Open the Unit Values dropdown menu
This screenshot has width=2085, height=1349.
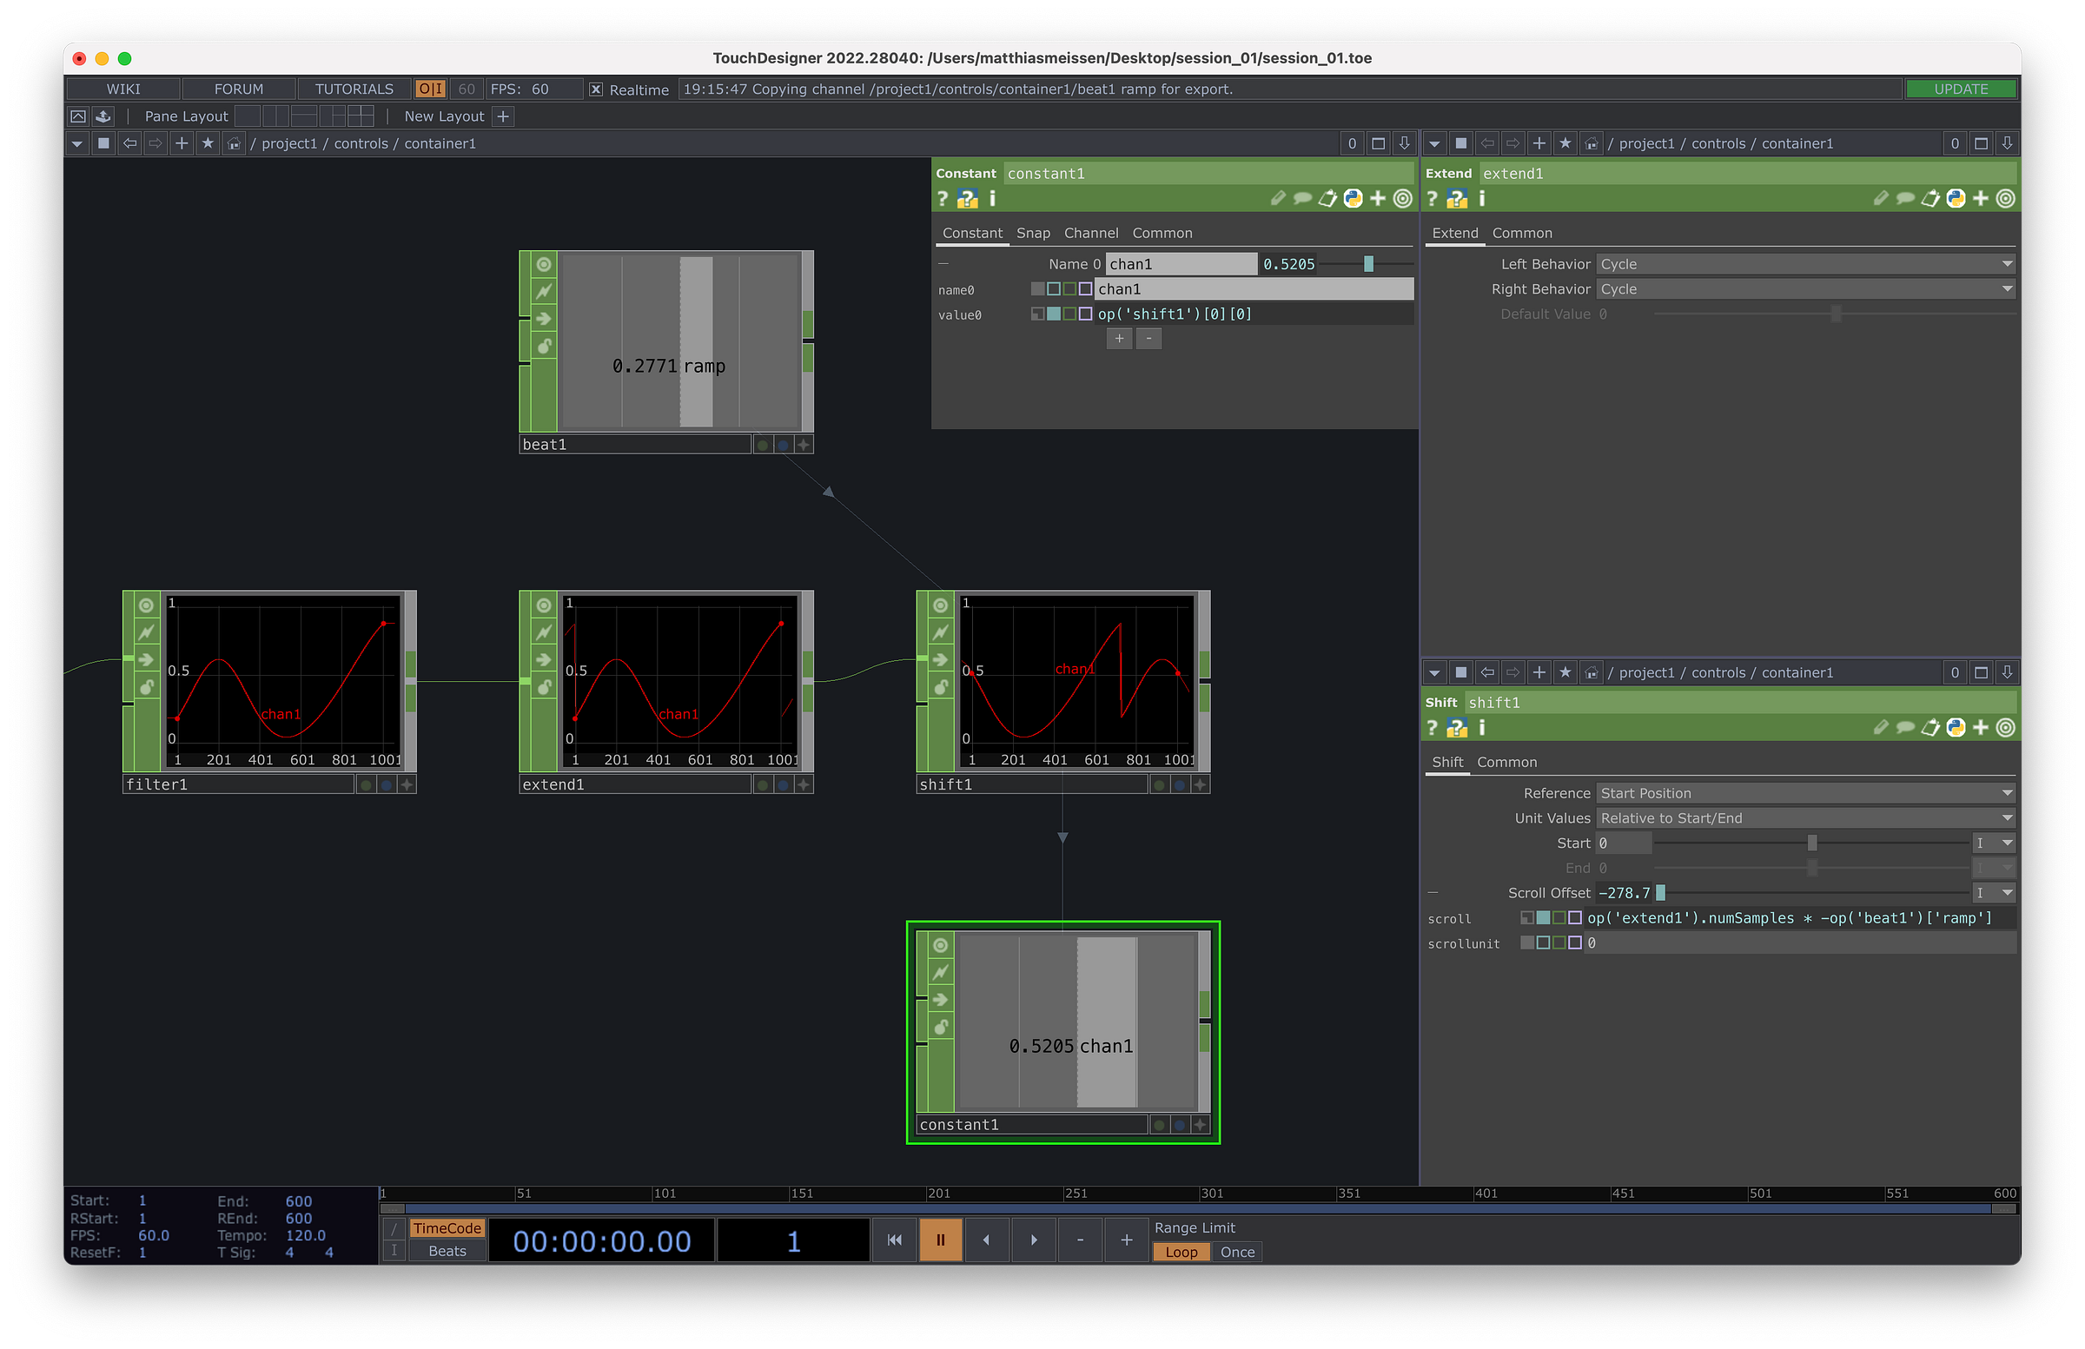(x=1804, y=818)
